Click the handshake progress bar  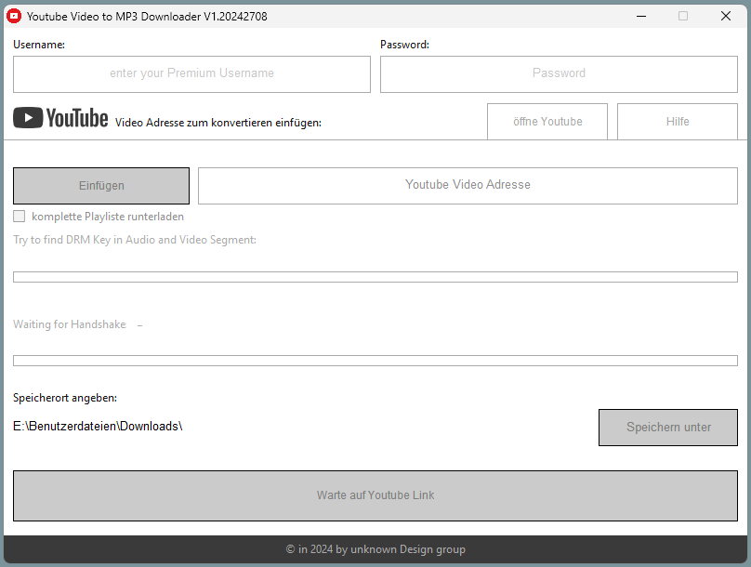375,361
